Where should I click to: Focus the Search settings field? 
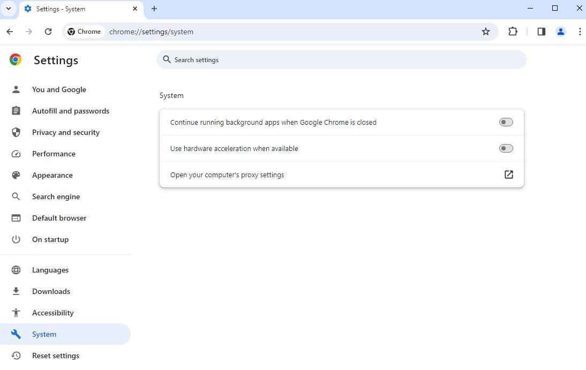pos(342,60)
